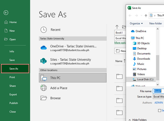The height and width of the screenshot is (121, 164).
Task: Open the Organize dropdown
Action: click(136, 23)
